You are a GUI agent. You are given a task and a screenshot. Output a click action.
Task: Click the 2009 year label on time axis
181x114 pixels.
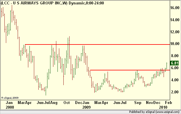[x=86, y=107]
